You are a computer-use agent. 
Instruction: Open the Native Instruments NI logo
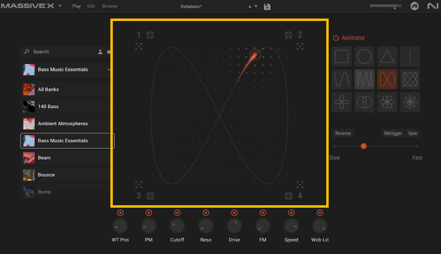(x=432, y=6)
